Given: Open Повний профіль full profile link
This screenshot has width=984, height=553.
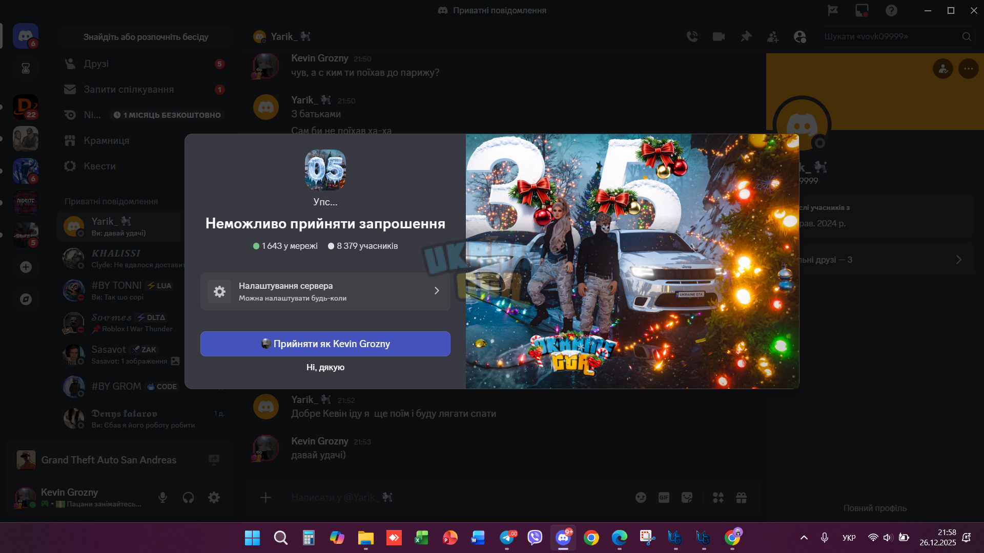Looking at the screenshot, I should click(x=875, y=508).
